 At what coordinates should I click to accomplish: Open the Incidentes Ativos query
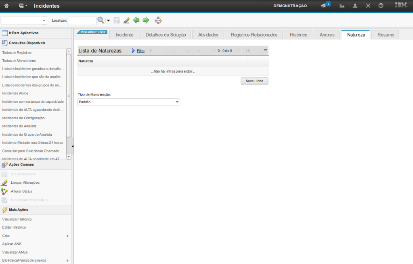click(x=15, y=93)
